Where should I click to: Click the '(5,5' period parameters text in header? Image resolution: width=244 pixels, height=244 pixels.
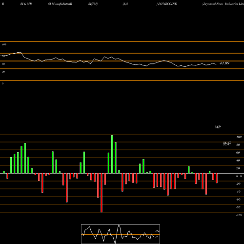click(x=125, y=4)
